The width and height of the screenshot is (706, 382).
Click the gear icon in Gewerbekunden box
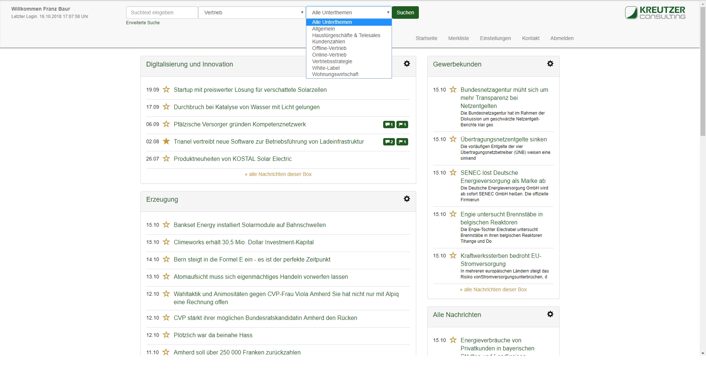550,64
